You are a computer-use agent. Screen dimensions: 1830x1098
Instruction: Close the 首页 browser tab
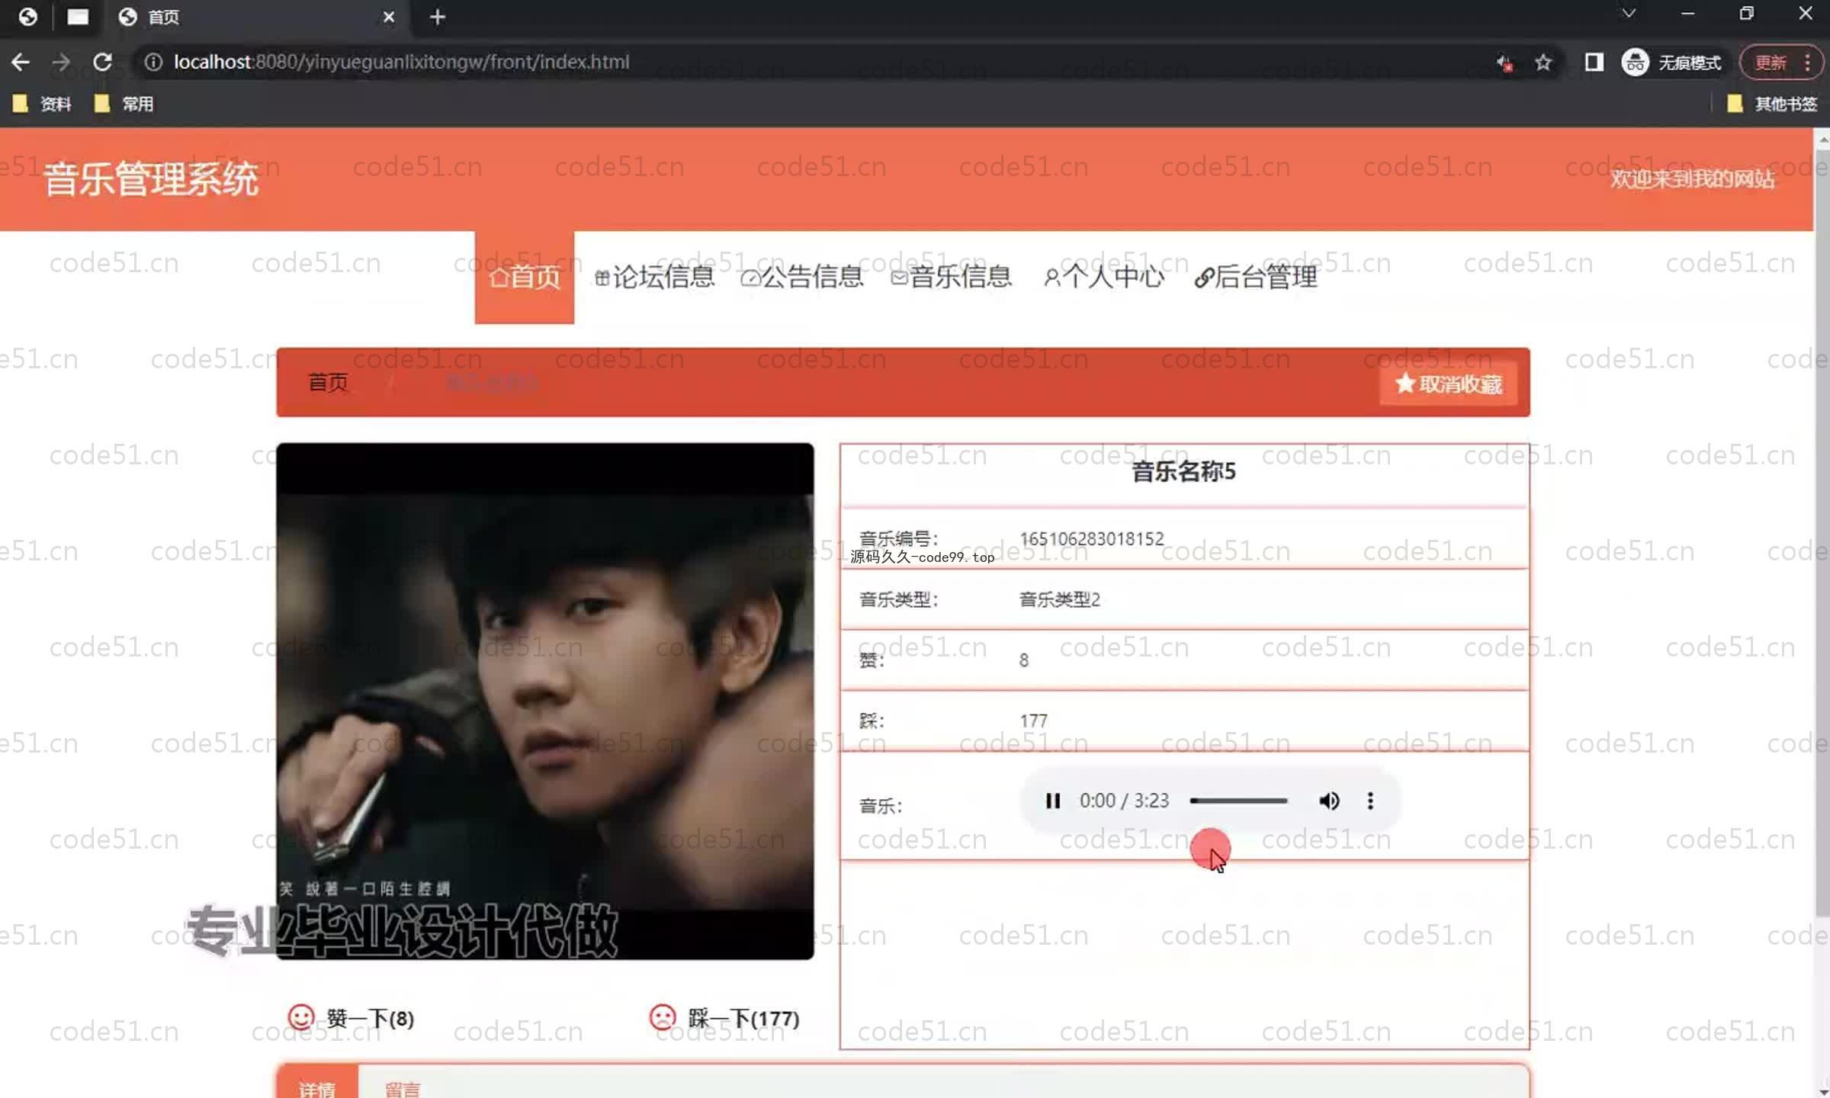(x=389, y=17)
